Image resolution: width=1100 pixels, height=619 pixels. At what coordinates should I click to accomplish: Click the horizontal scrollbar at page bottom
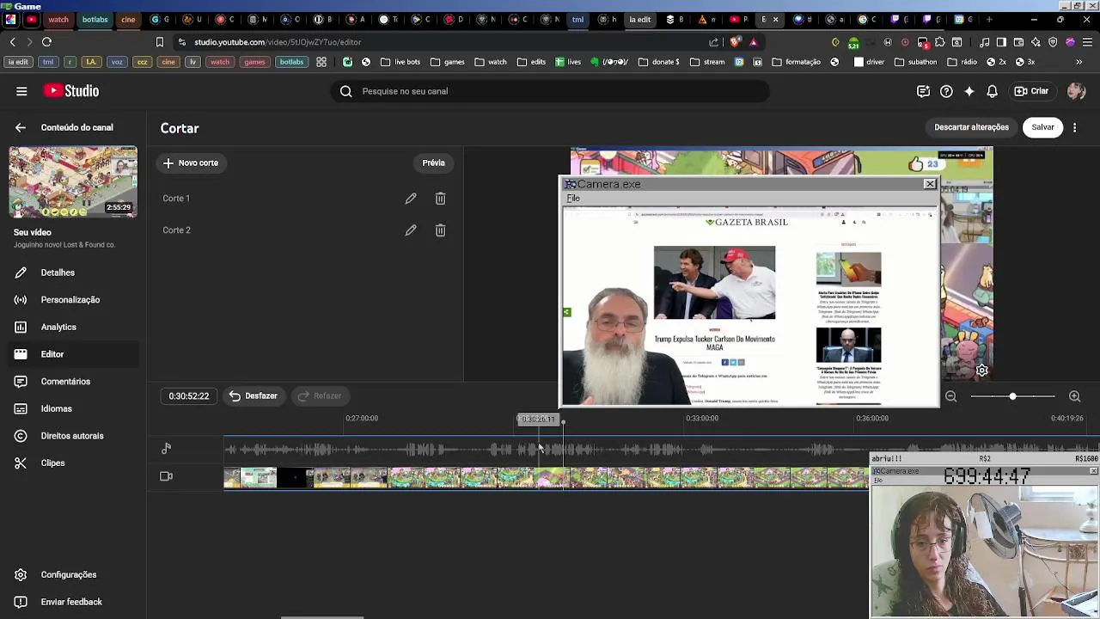coord(322,616)
